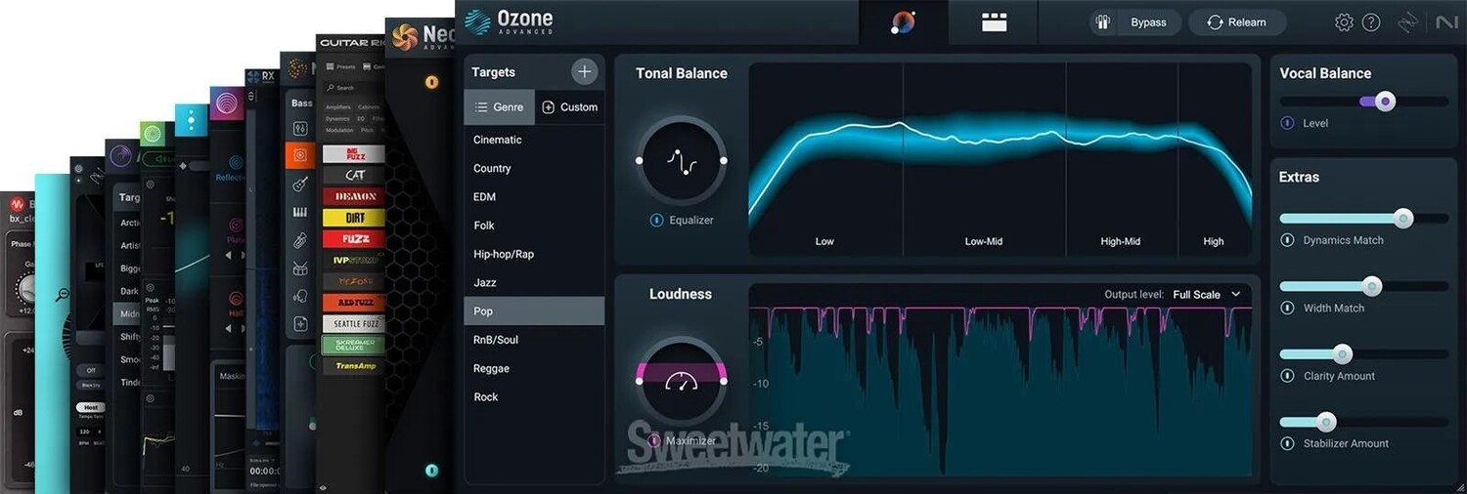Click the Equalizer curve dial icon
This screenshot has width=1467, height=494.
point(681,161)
